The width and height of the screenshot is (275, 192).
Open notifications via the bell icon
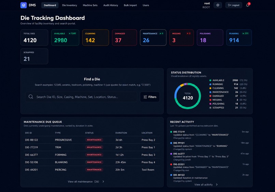click(x=247, y=5)
